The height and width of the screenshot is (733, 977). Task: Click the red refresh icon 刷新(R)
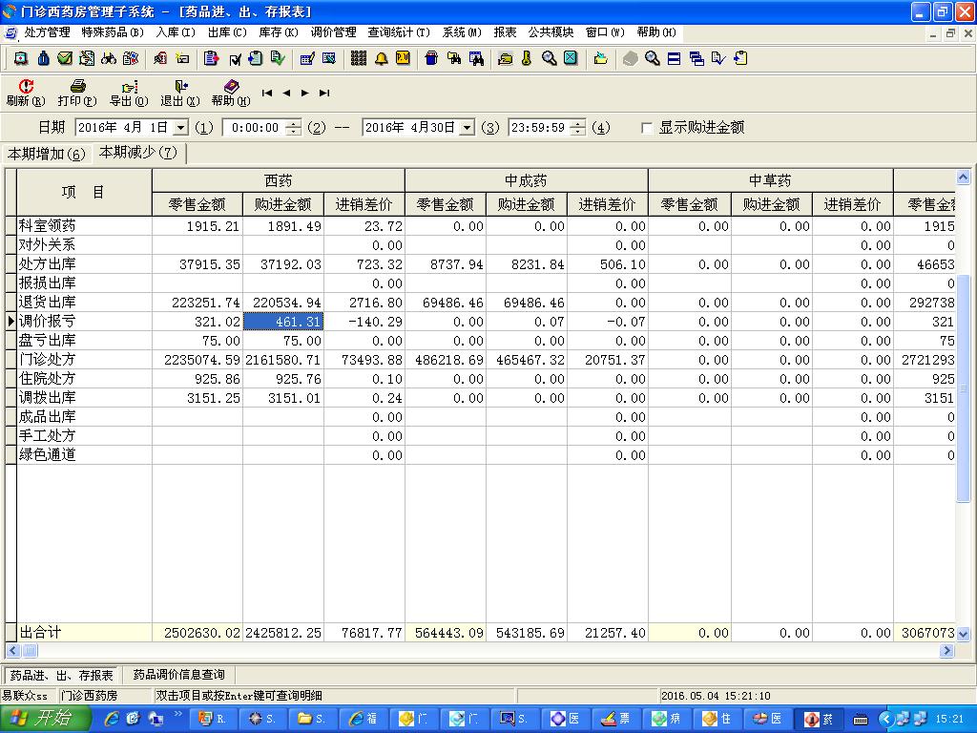click(x=26, y=93)
